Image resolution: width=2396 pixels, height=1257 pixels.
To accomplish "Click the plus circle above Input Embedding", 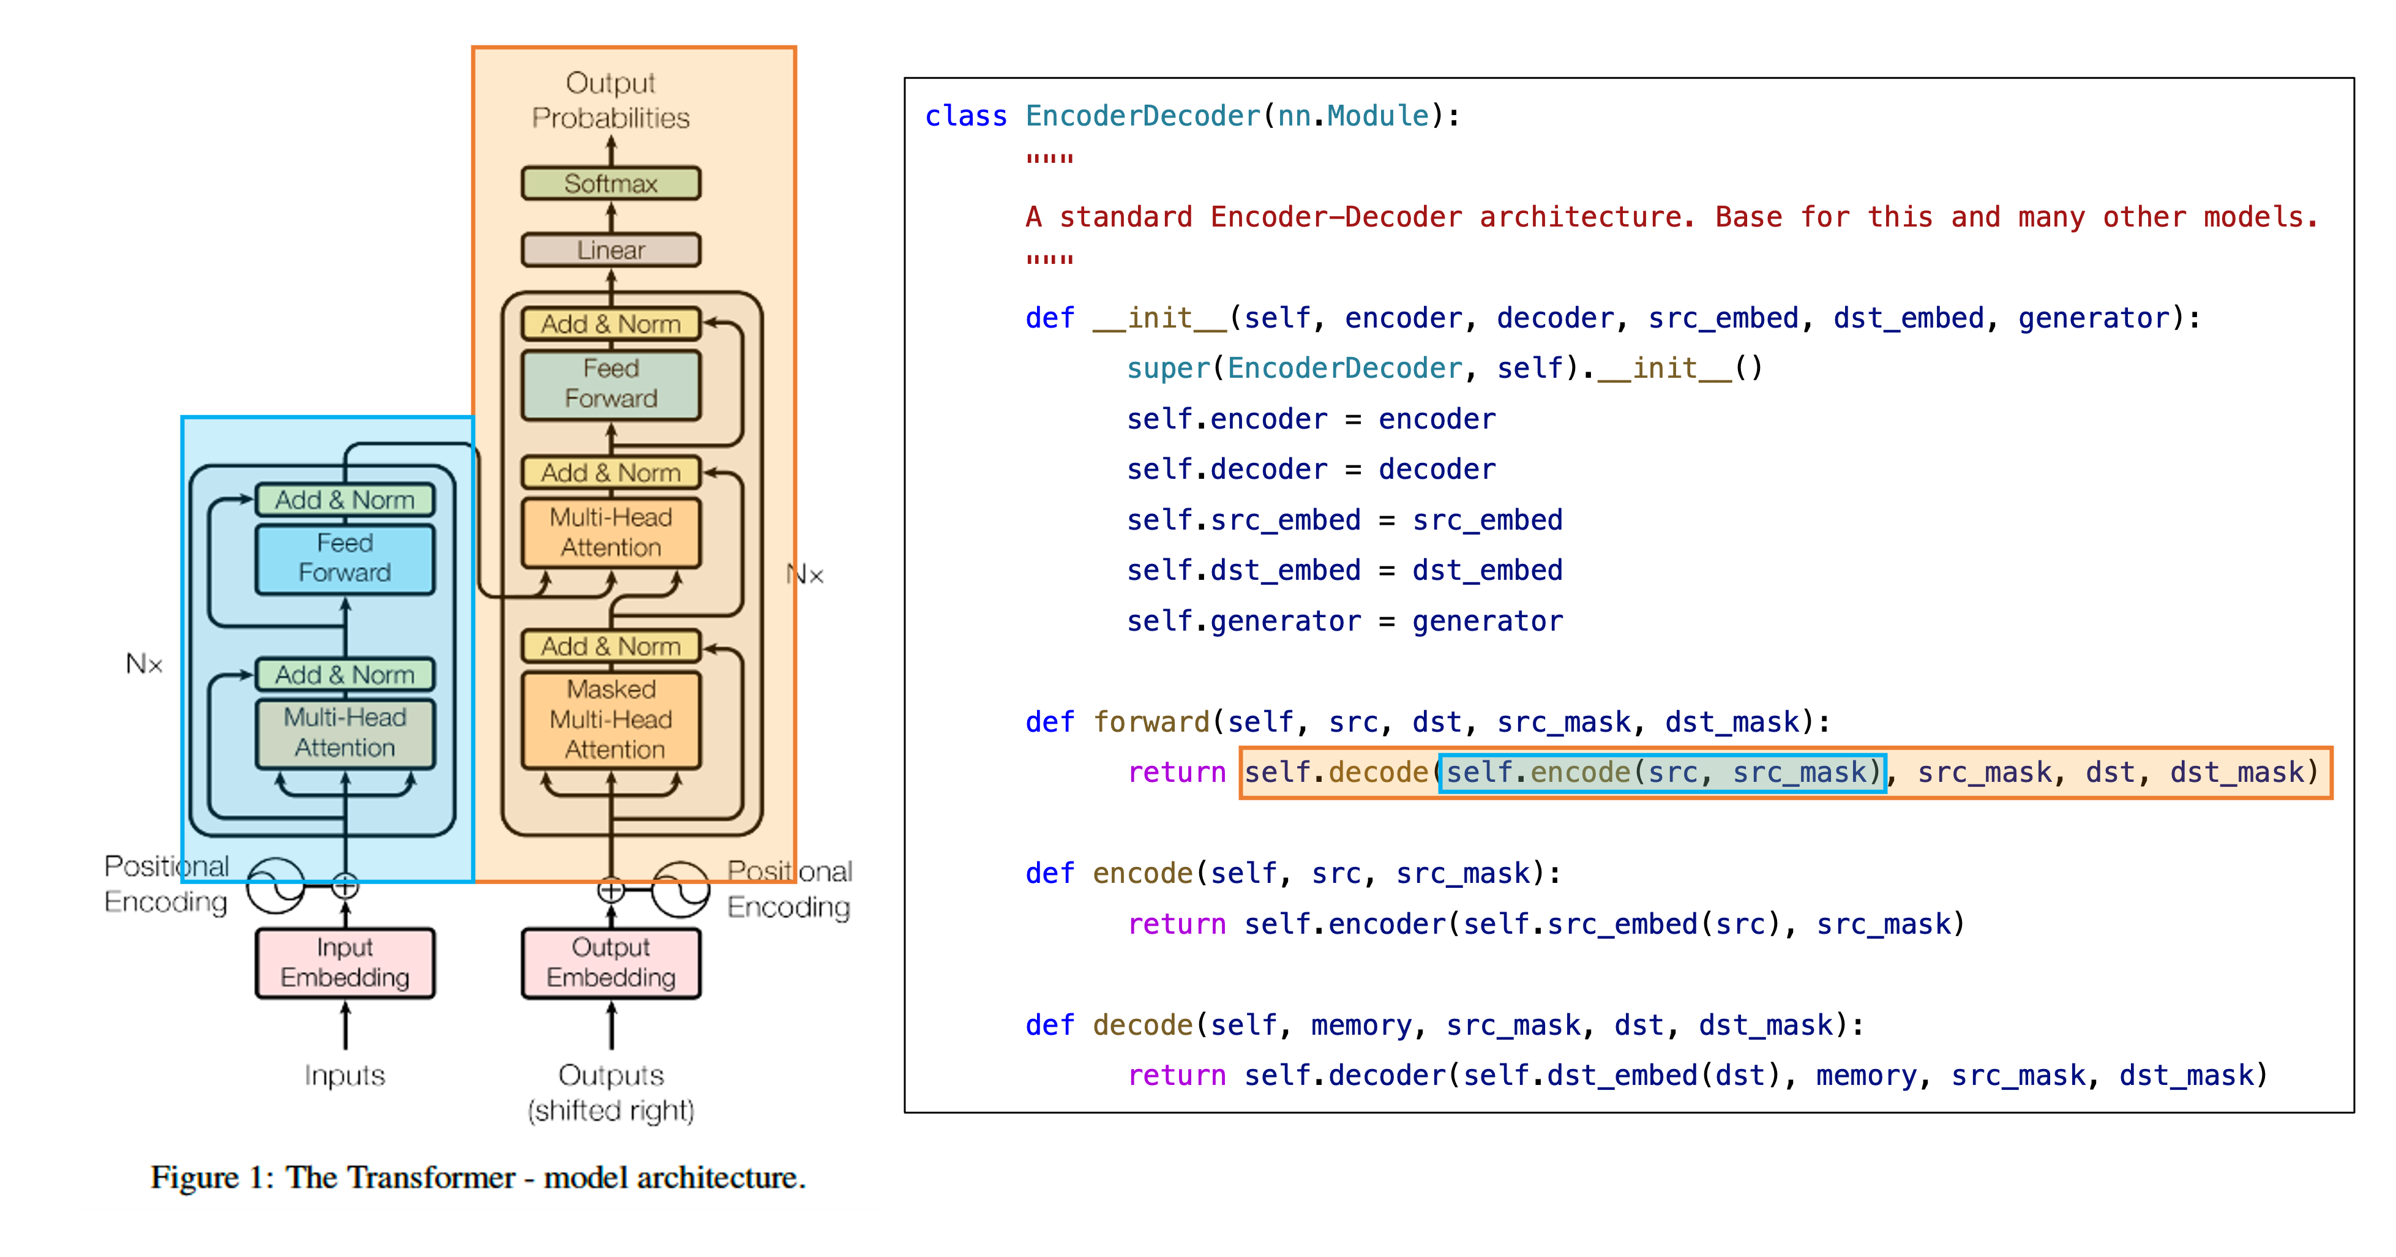I will coord(345,887).
